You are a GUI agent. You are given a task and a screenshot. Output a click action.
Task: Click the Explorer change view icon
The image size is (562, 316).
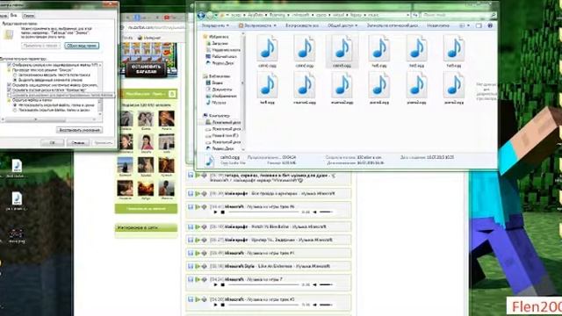pyautogui.click(x=462, y=25)
